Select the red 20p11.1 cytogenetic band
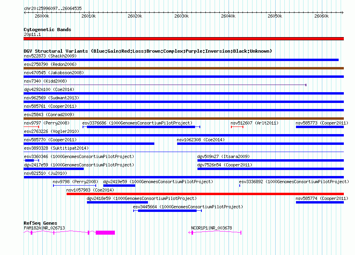 click(183, 39)
